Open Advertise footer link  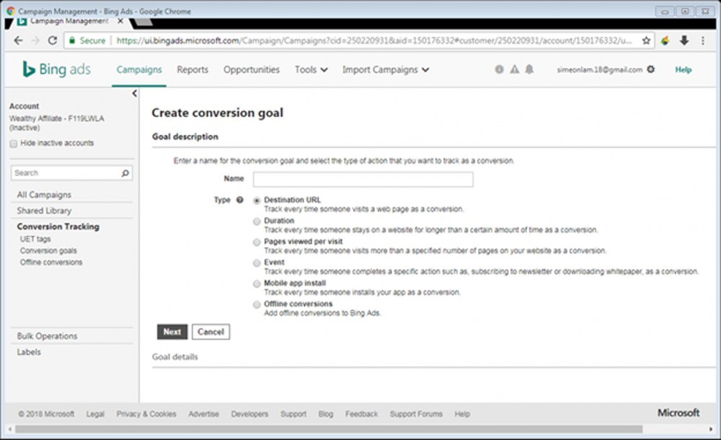pyautogui.click(x=204, y=414)
